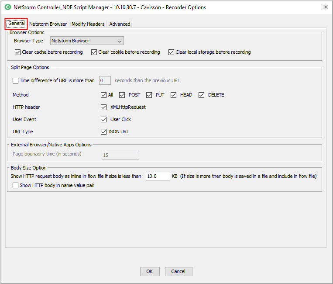This screenshot has height=284, width=333.
Task: Toggle the User Click checkbox
Action: 103,119
